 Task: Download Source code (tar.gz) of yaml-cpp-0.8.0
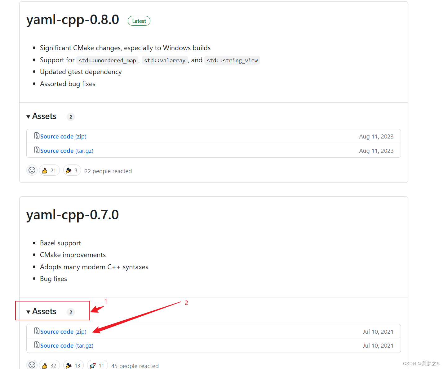coord(57,151)
